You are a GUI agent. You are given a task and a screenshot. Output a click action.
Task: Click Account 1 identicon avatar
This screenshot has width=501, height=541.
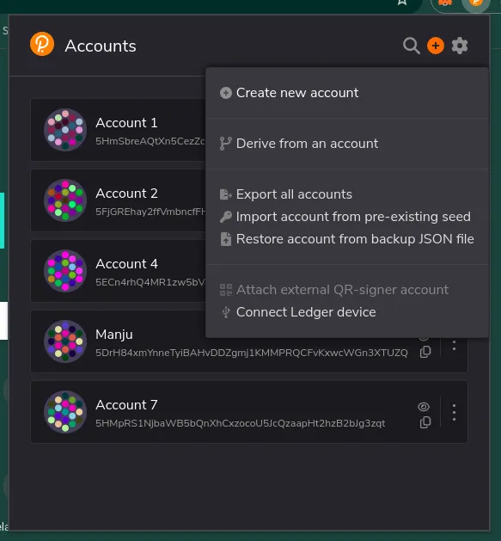[x=65, y=130]
